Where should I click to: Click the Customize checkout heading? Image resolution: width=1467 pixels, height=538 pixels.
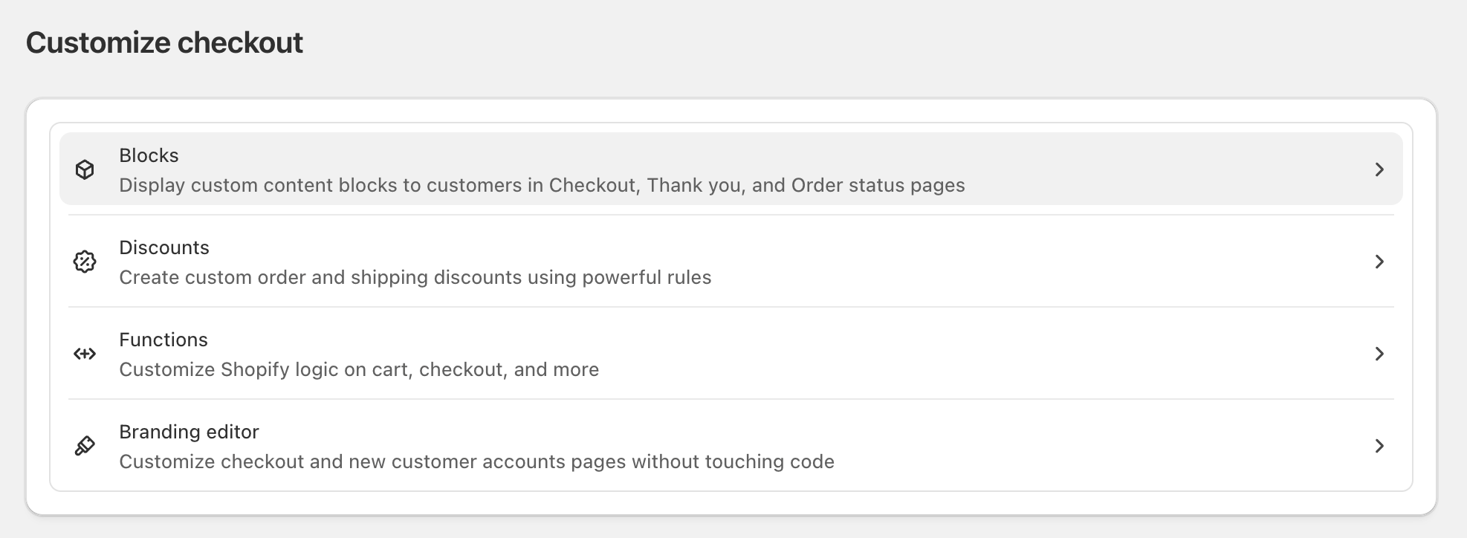coord(165,42)
